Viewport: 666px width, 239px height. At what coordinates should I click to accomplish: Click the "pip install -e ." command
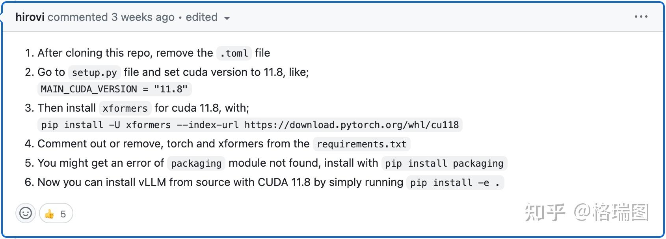[455, 183]
